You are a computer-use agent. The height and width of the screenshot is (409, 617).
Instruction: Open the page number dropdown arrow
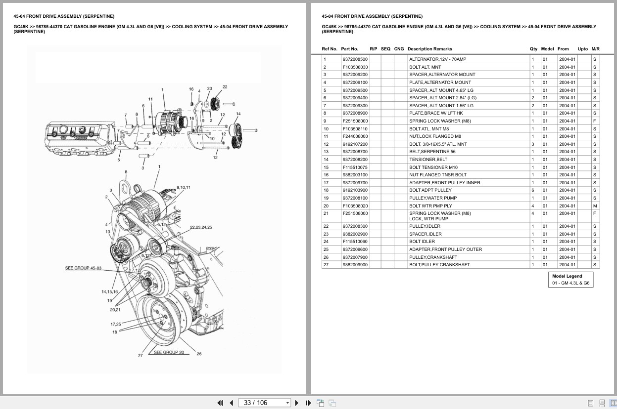tap(287, 403)
